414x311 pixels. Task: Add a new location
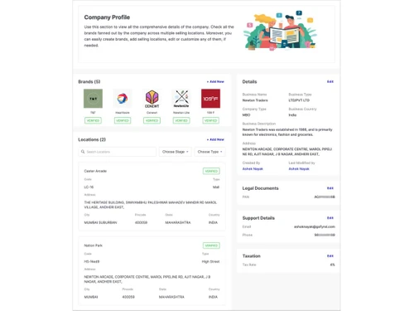(x=215, y=139)
